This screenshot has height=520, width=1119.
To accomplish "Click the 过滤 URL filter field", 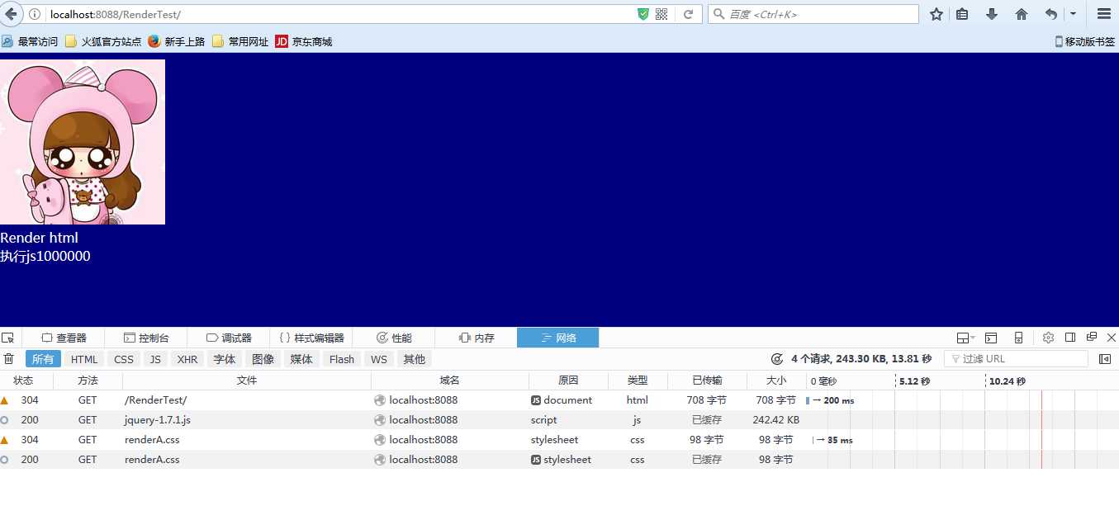I will coord(1016,359).
